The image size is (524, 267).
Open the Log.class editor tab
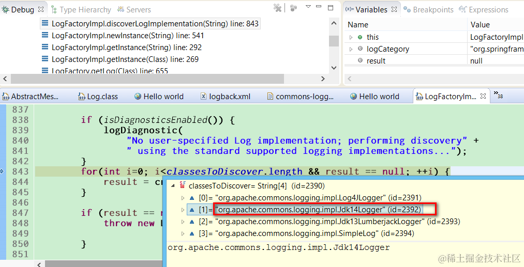98,97
